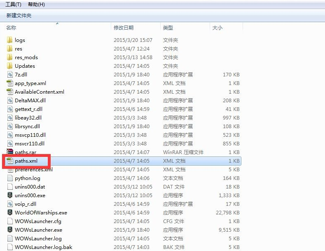The image size is (325, 251).
Task: Click the 7z.dll file icon
Action: [x=10, y=74]
